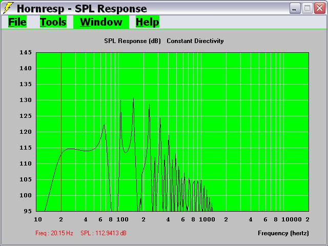This screenshot has height=246, width=328.
Task: Click the 100 value on SPL axis
Action: point(26,195)
